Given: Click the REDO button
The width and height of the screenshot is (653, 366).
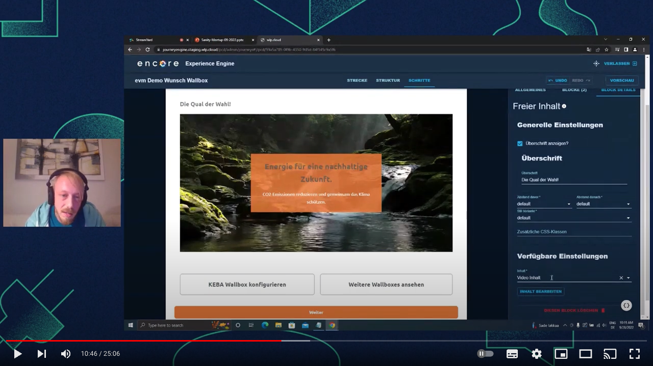Looking at the screenshot, I should (581, 80).
